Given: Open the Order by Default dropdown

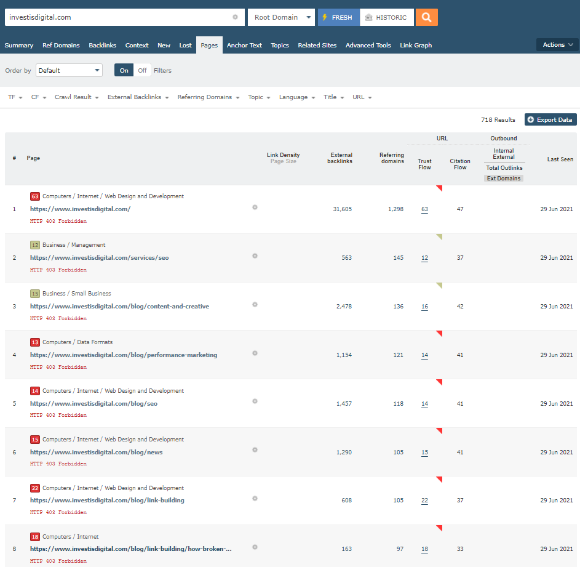Looking at the screenshot, I should pyautogui.click(x=69, y=70).
